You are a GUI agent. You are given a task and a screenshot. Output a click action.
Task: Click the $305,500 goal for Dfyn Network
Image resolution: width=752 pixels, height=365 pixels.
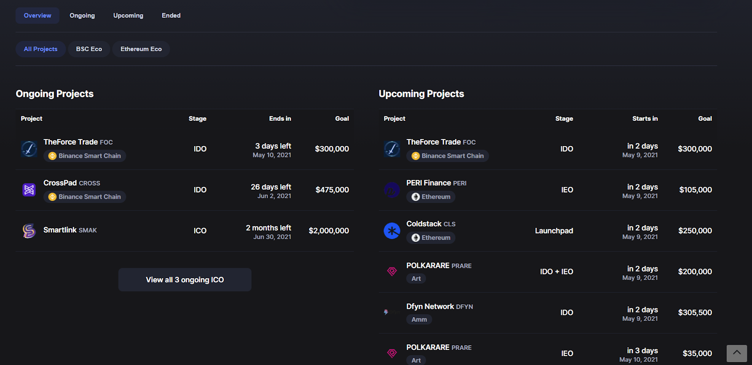click(x=695, y=312)
